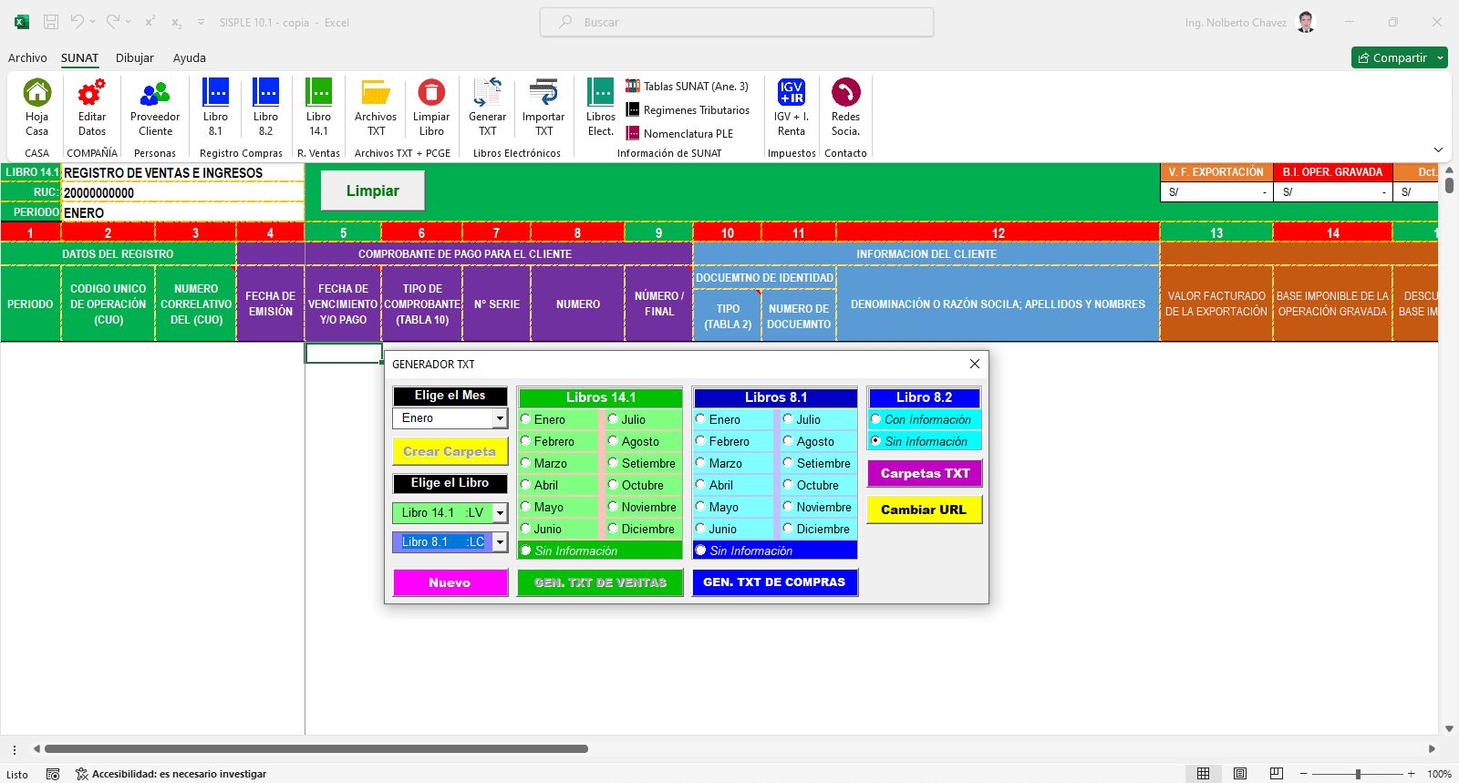Image resolution: width=1459 pixels, height=783 pixels.
Task: Click the subscript x₂ icon
Action: pyautogui.click(x=176, y=22)
